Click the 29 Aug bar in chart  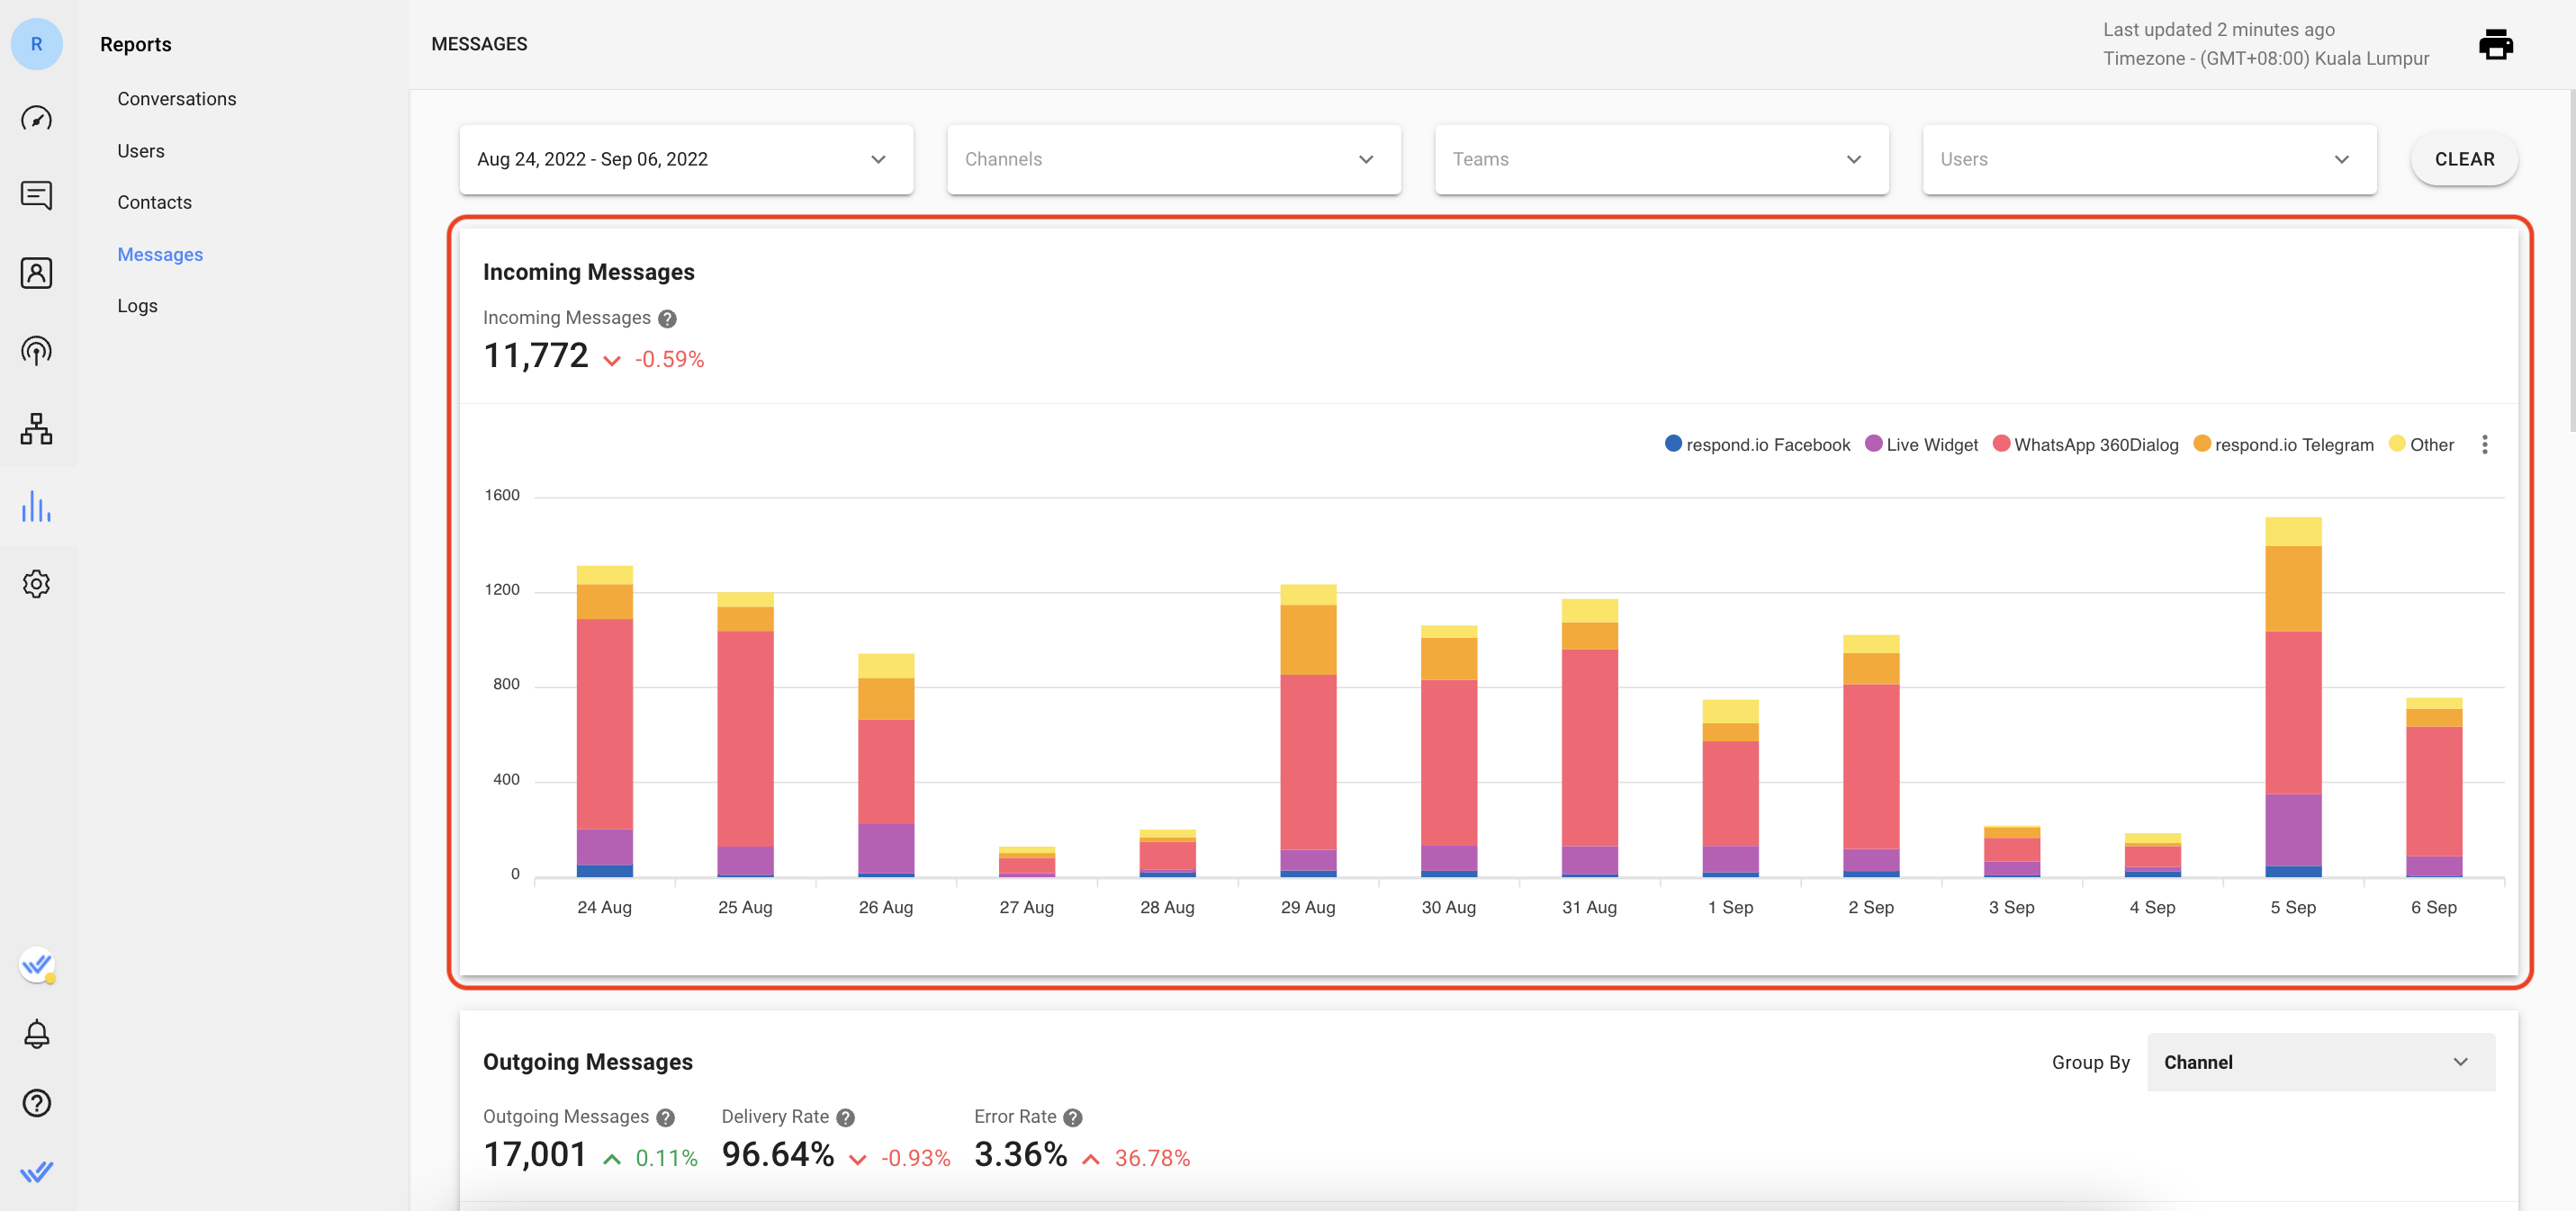[x=1307, y=731]
